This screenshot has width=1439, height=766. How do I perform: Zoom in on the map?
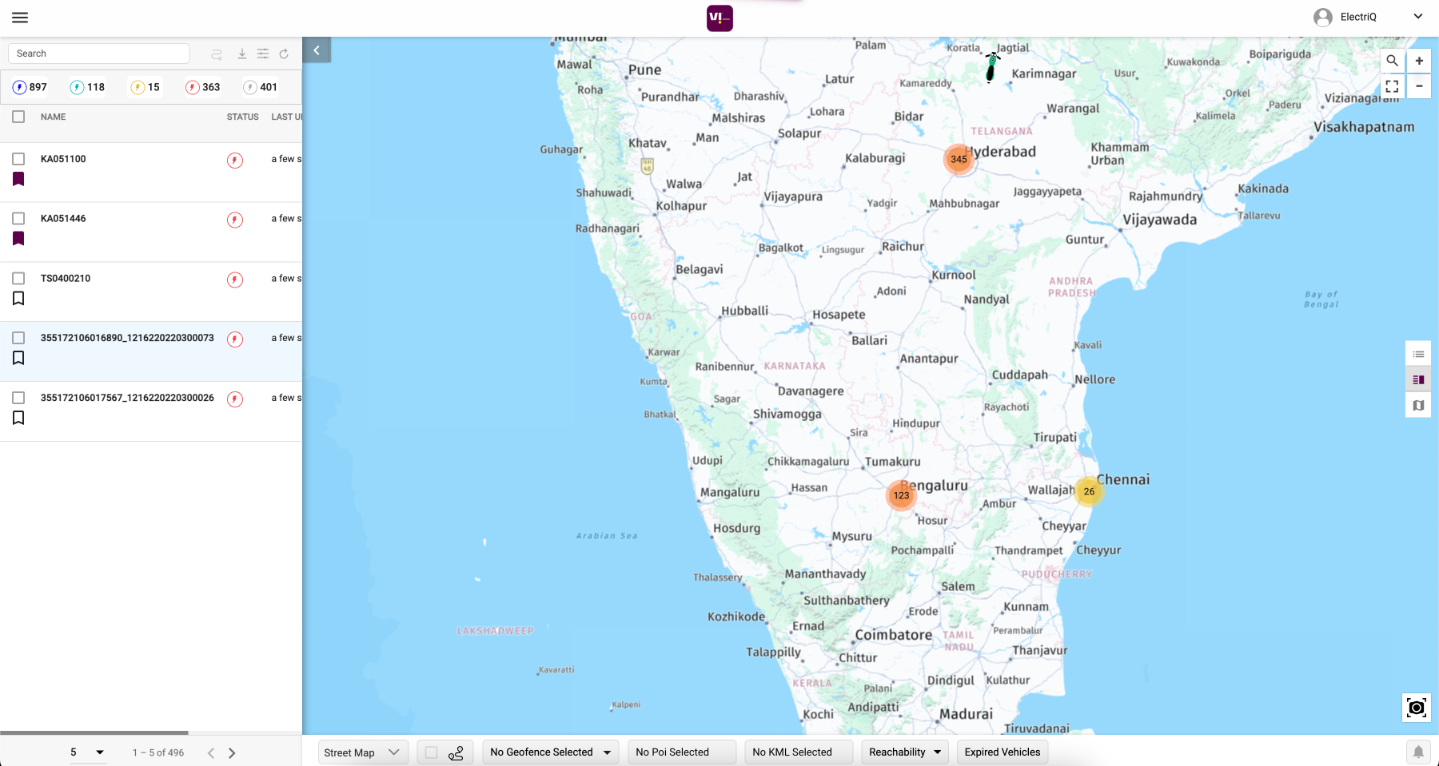[1419, 61]
